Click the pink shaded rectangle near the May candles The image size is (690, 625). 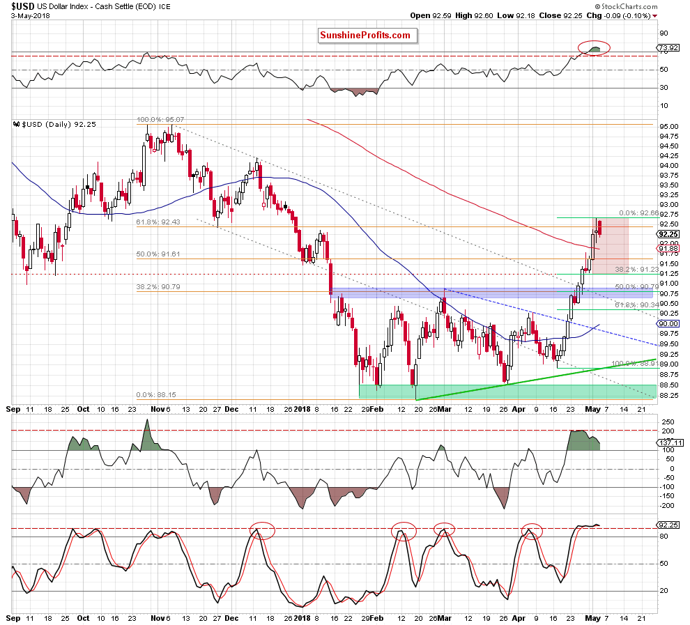click(x=612, y=245)
